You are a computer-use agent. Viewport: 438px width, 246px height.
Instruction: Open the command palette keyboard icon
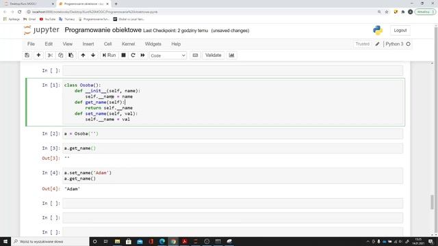click(195, 55)
